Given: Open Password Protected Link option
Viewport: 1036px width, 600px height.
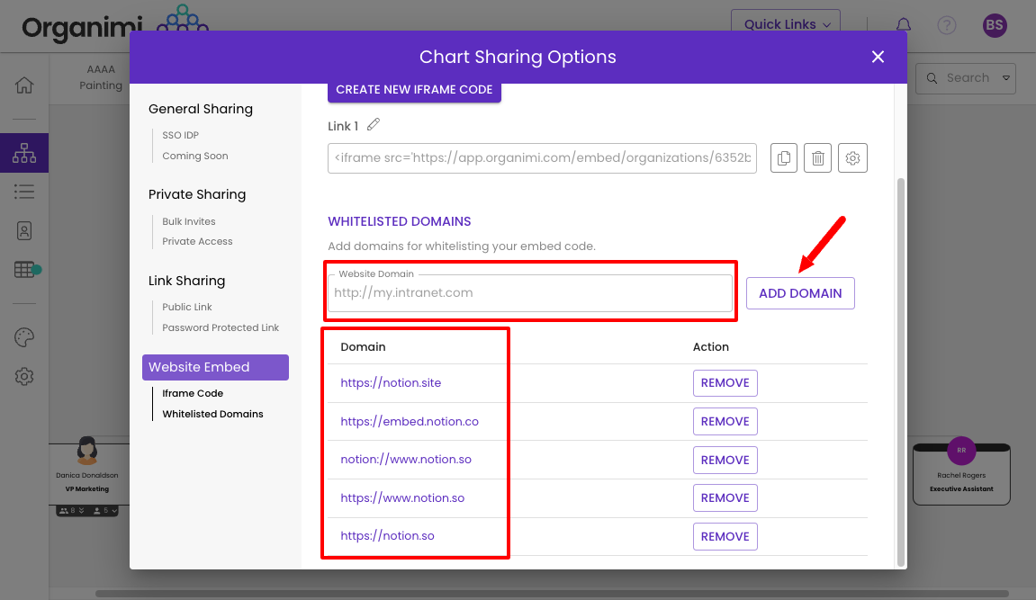Looking at the screenshot, I should [221, 327].
